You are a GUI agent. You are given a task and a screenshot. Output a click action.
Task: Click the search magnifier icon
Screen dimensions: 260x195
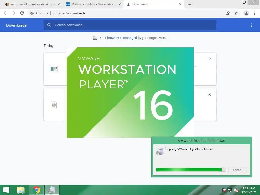coord(49,25)
